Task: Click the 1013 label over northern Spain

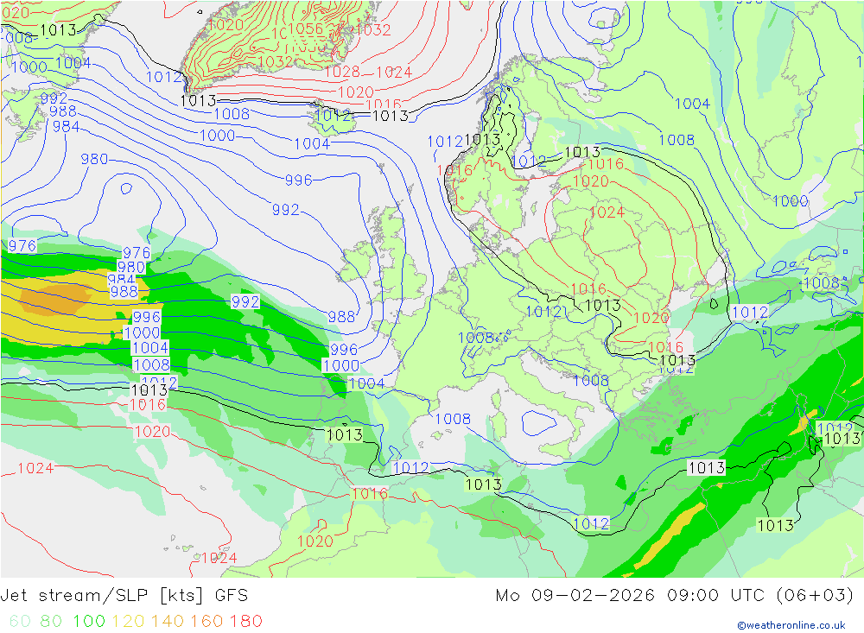Action: click(345, 434)
